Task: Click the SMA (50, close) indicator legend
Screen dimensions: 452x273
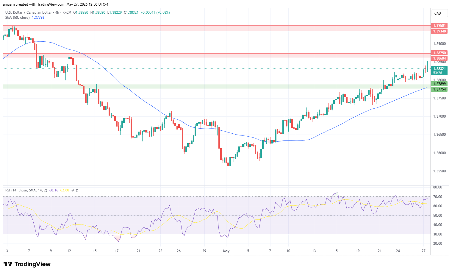Action: (17, 18)
